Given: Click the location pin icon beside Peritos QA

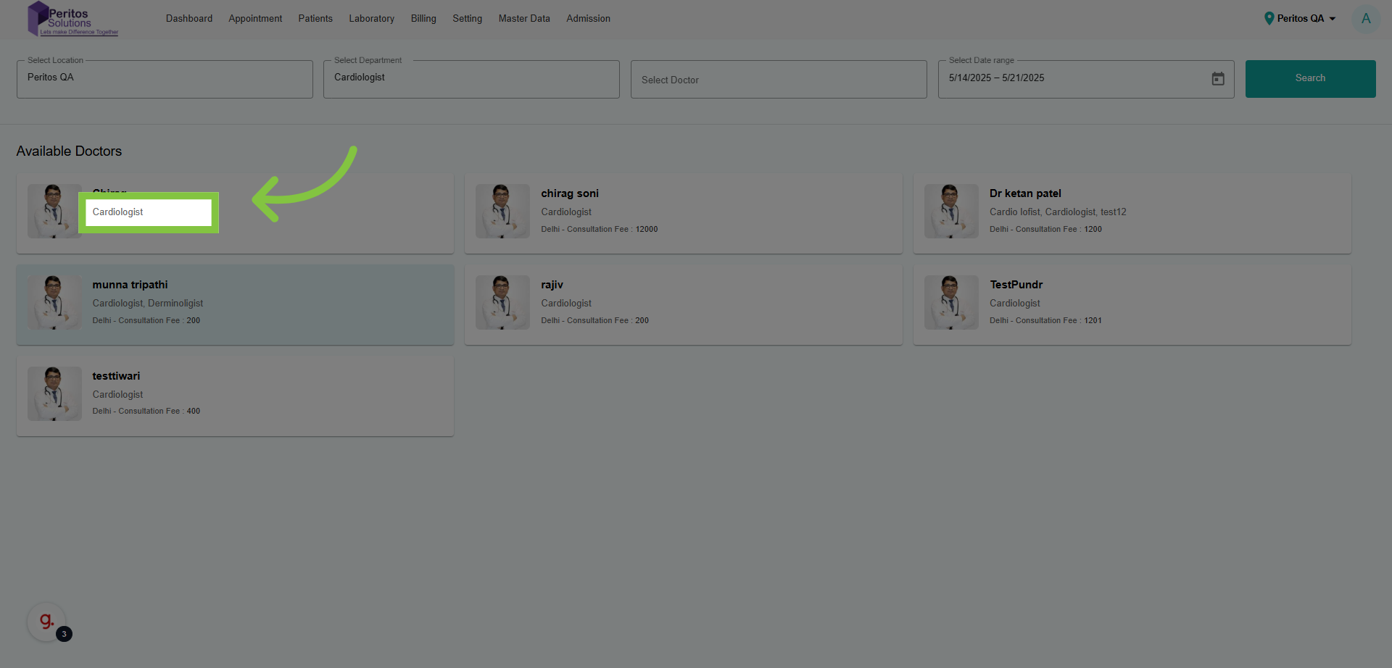Looking at the screenshot, I should point(1269,19).
